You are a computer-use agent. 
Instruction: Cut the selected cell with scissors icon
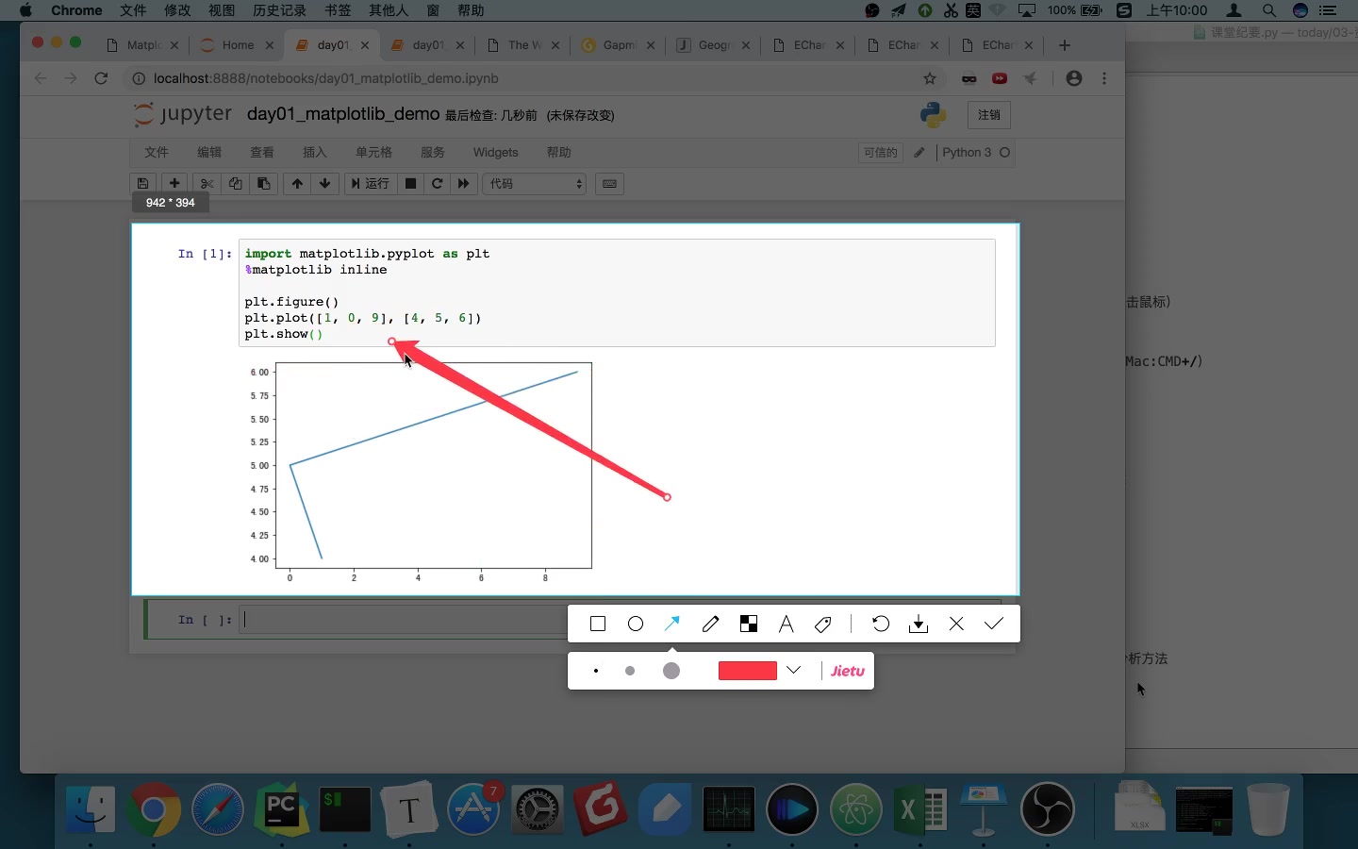207,184
